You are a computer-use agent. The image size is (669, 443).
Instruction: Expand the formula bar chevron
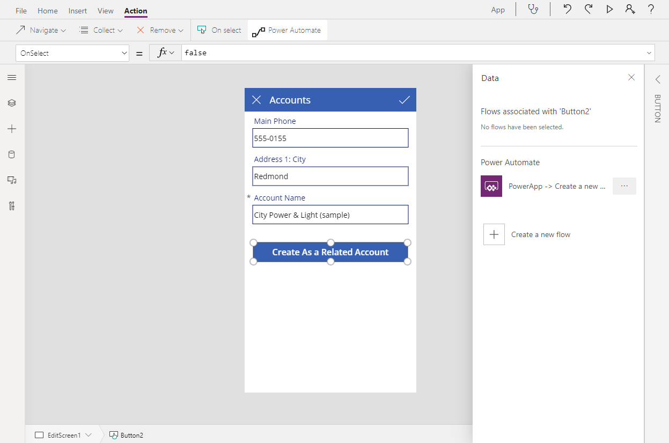(650, 53)
